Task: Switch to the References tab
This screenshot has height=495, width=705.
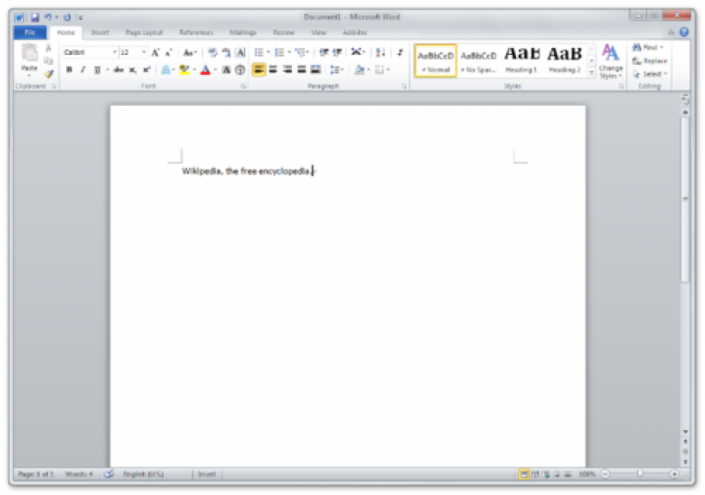Action: click(x=196, y=33)
